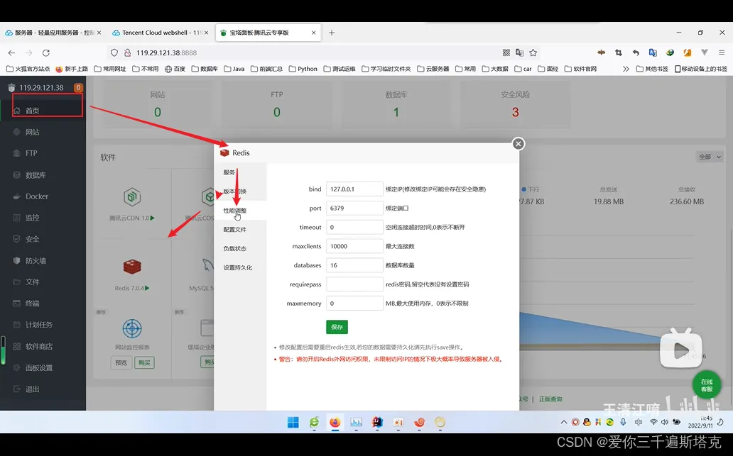
Task: Click the browser back arrow
Action: [11, 52]
